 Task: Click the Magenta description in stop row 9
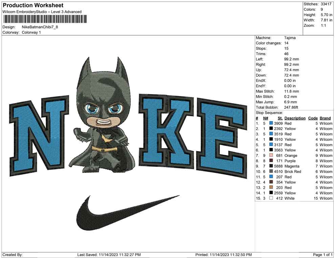click(292, 166)
